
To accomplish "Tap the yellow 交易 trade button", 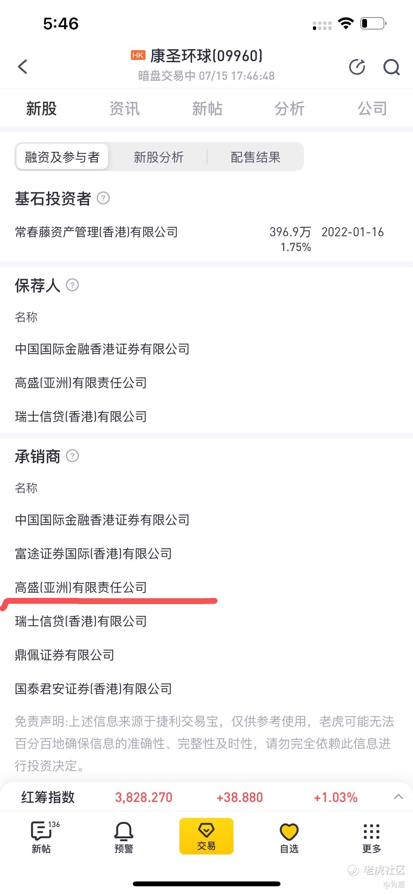I will coord(206,836).
